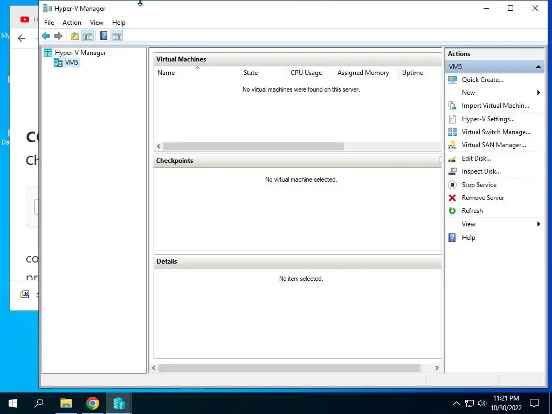Click Virtual Machines list horizontal scrollbar
Screen dimensions: 552x414
point(253,146)
